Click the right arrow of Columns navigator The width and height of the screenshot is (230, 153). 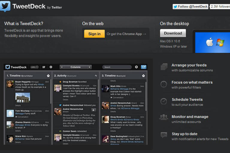(x=89, y=67)
